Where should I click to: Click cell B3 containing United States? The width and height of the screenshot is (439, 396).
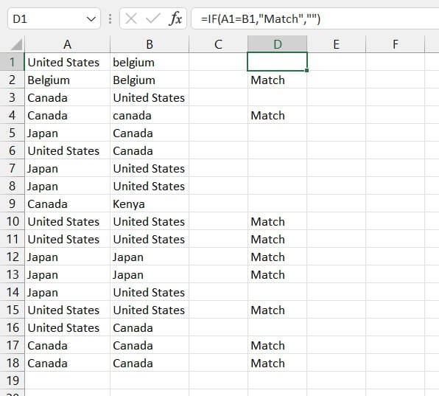pos(150,97)
